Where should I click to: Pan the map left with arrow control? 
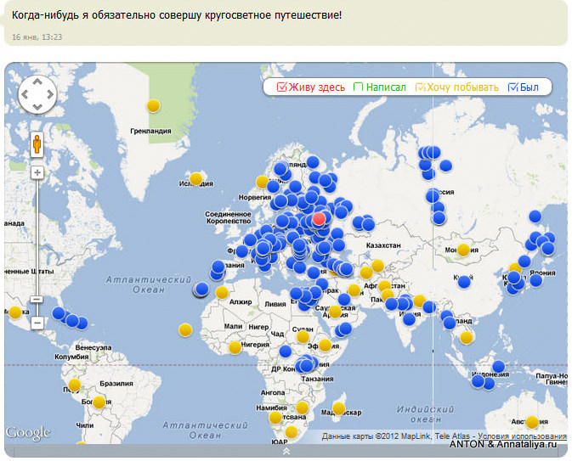(x=25, y=95)
